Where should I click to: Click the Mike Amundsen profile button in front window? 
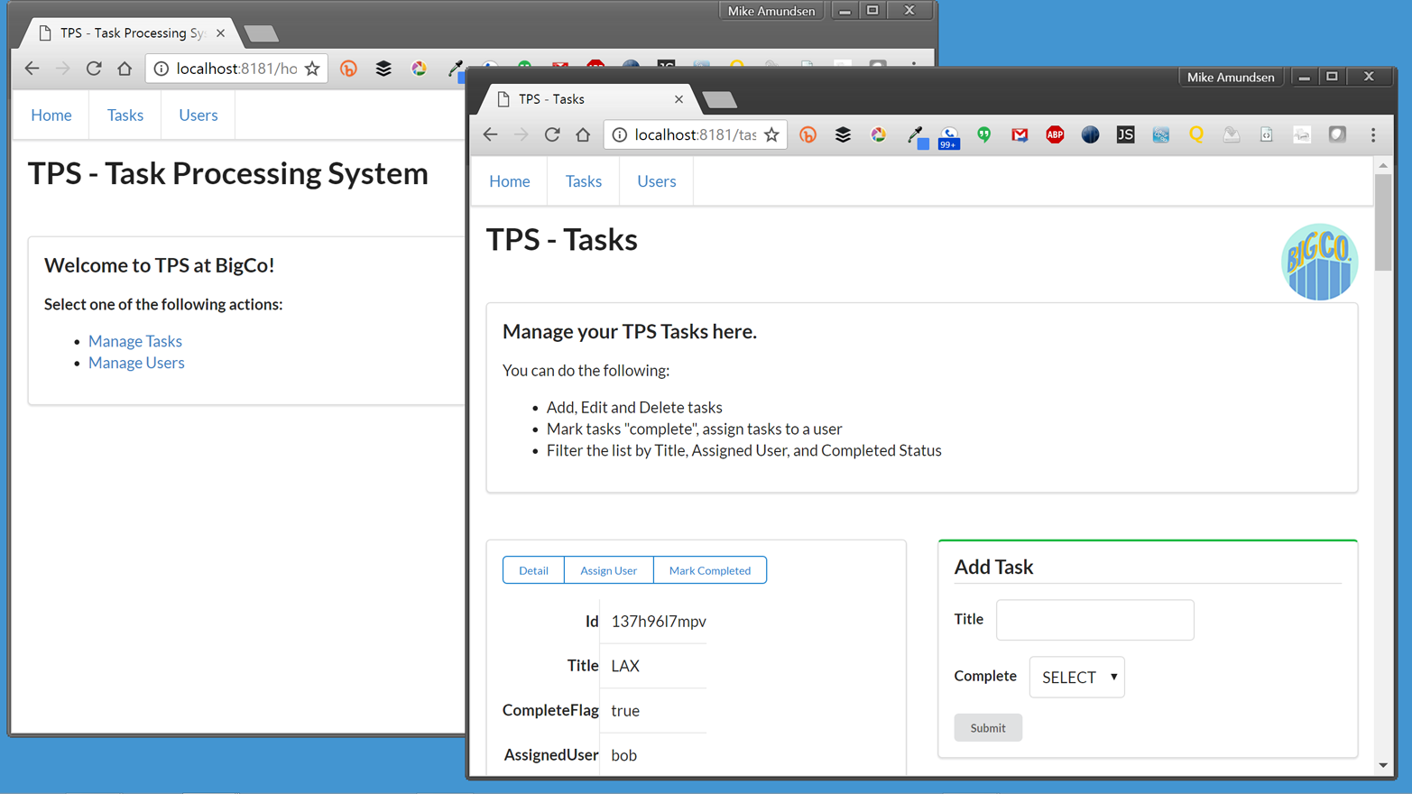[1231, 78]
